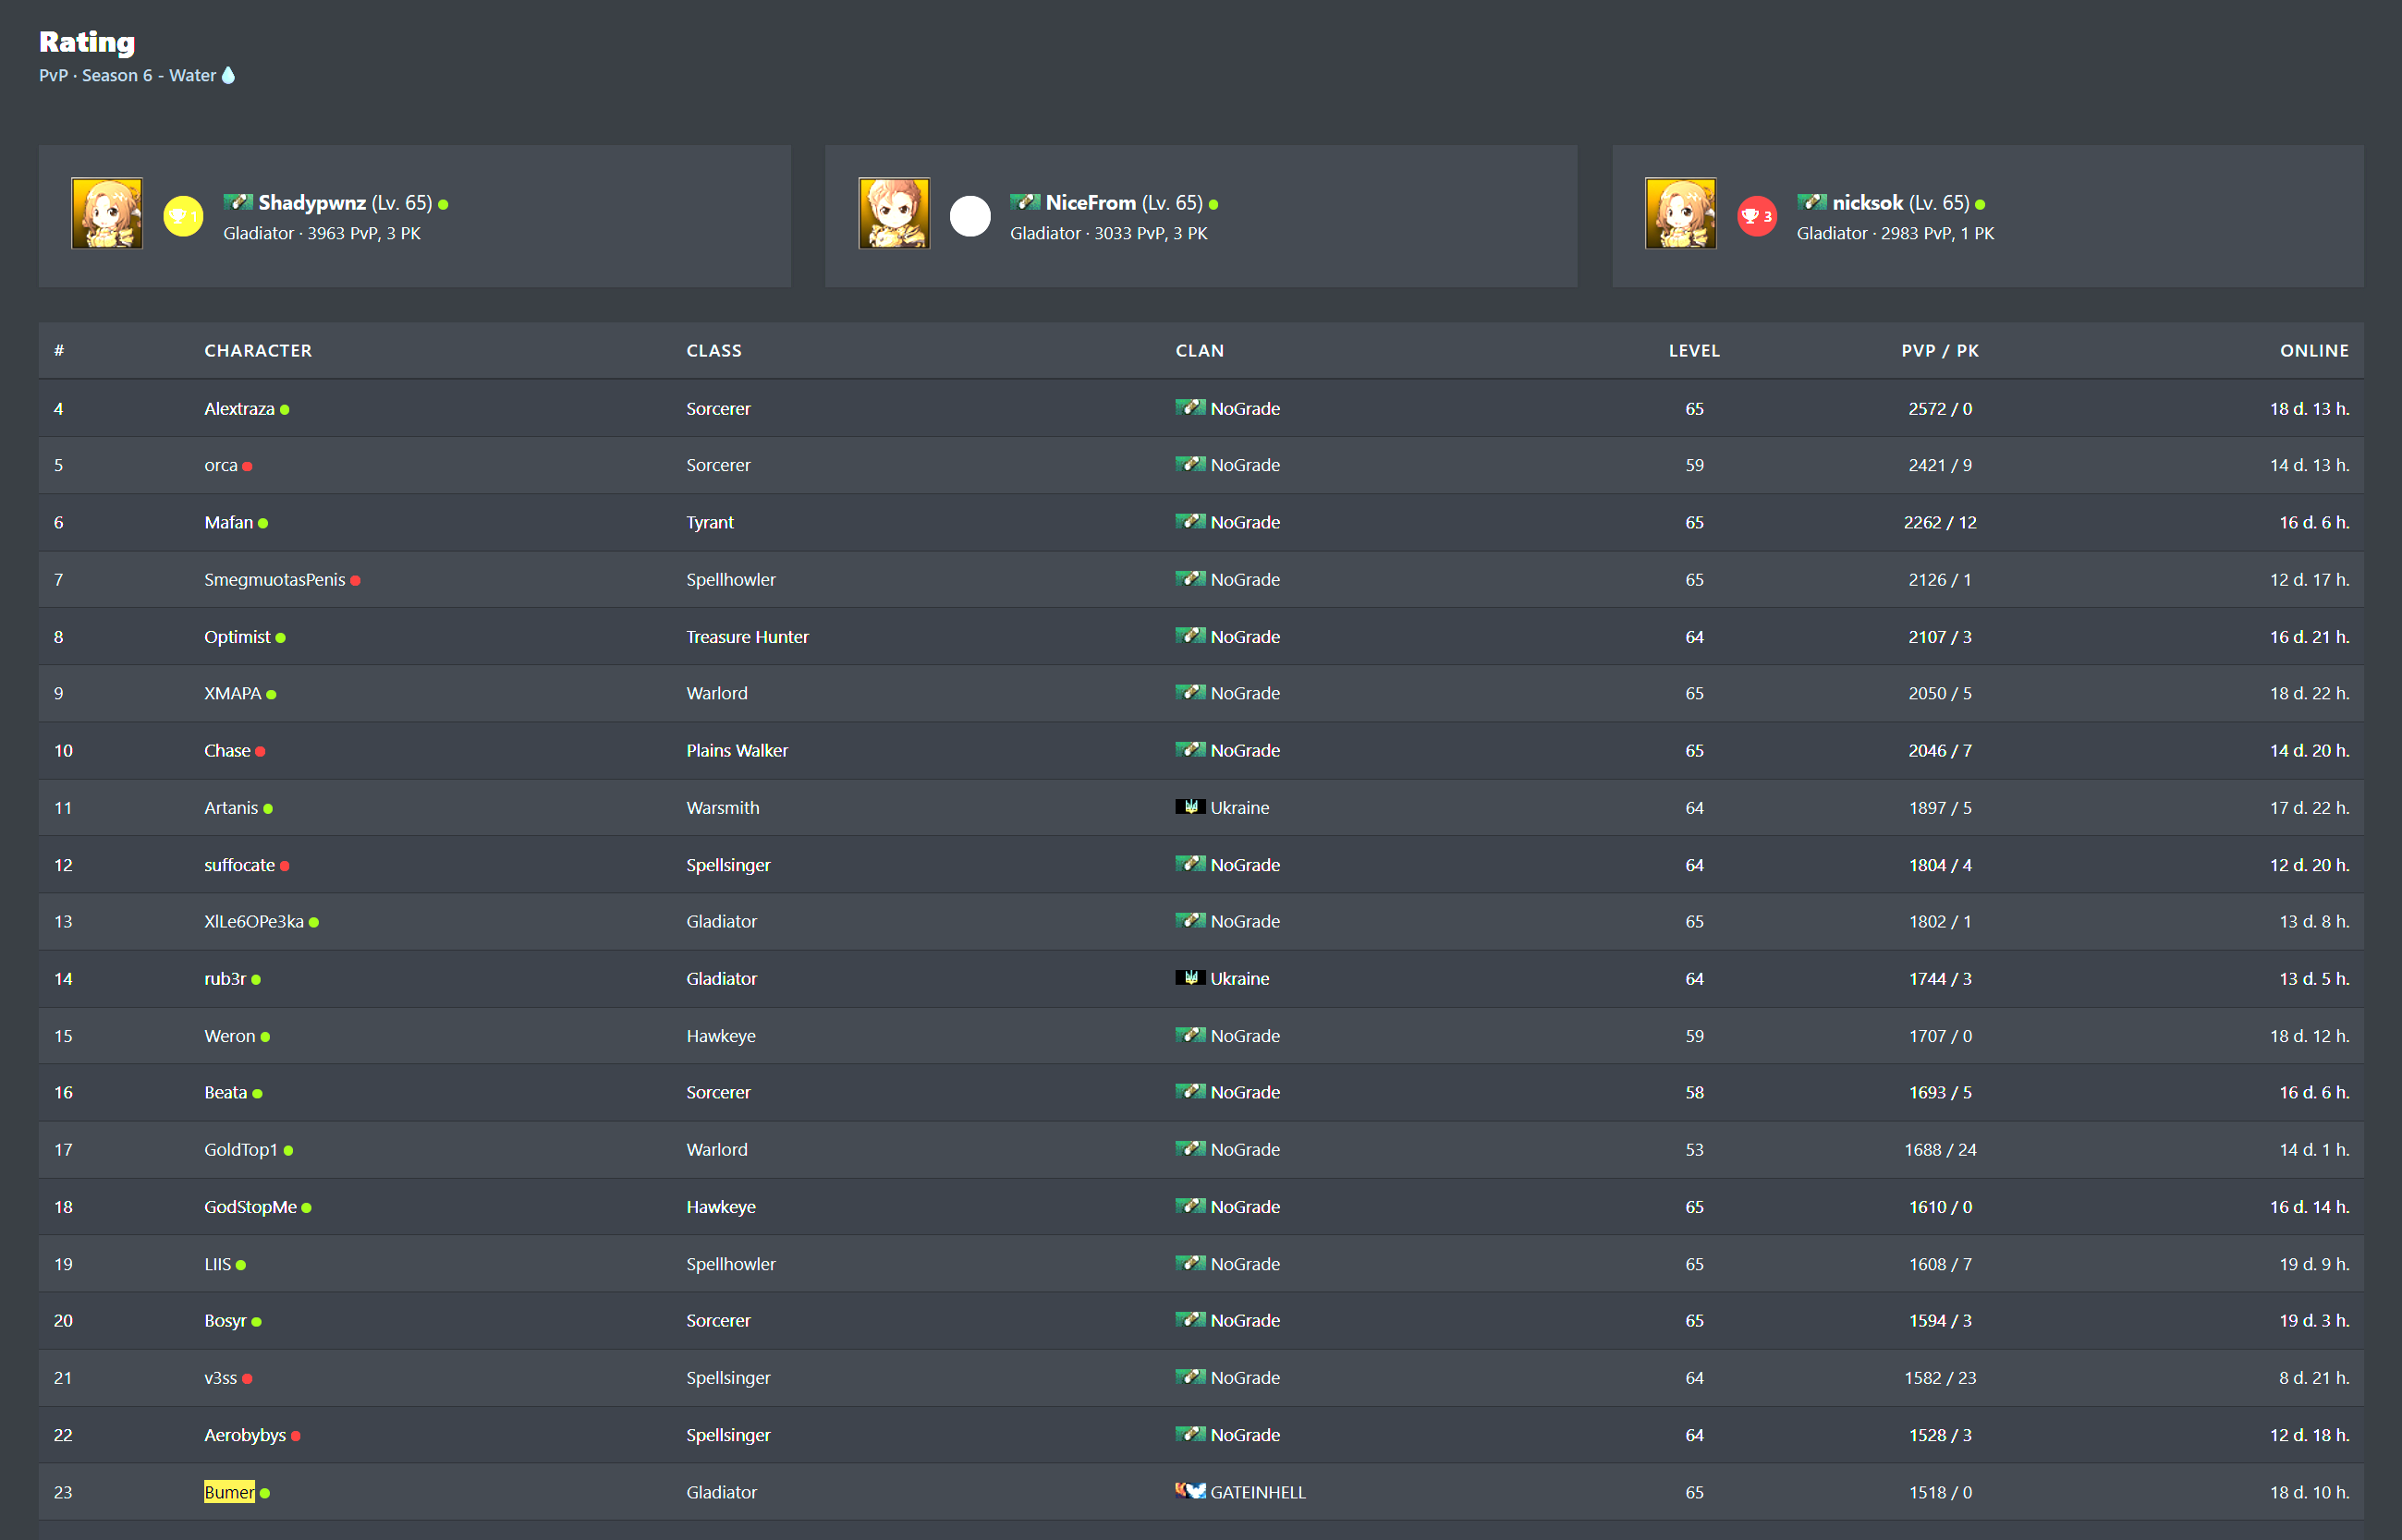Open Alextraza's character profile link
The height and width of the screenshot is (1540, 2402).
point(239,409)
